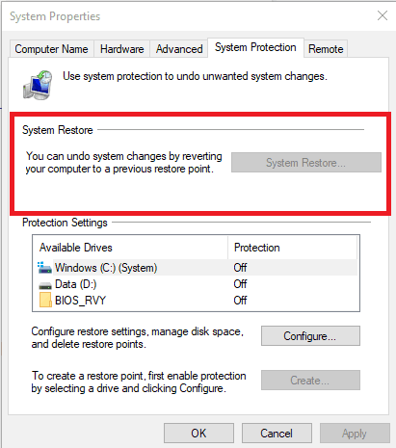Open the Hardware tab
The width and height of the screenshot is (396, 448).
click(121, 49)
